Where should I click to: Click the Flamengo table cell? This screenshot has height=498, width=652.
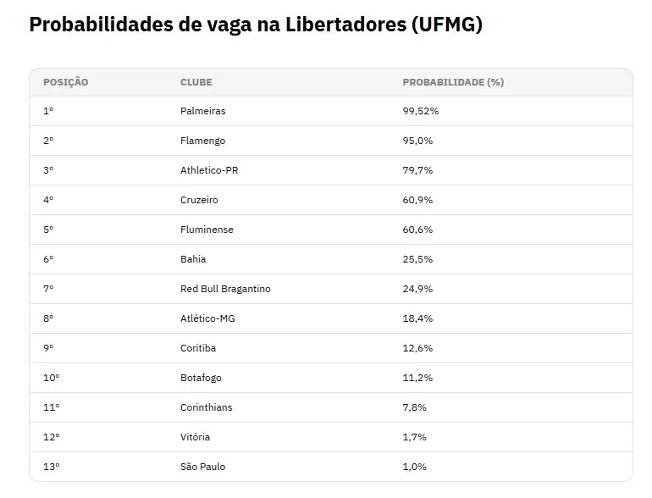click(203, 141)
